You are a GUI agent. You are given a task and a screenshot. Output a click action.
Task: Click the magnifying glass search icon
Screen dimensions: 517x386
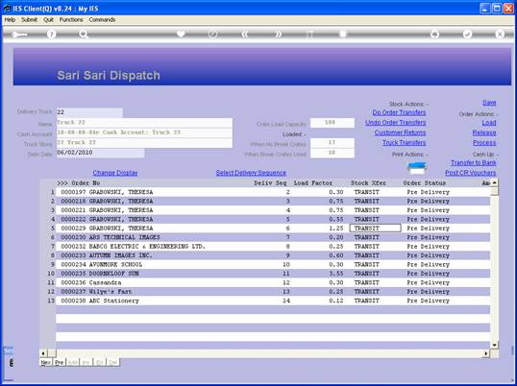84,35
